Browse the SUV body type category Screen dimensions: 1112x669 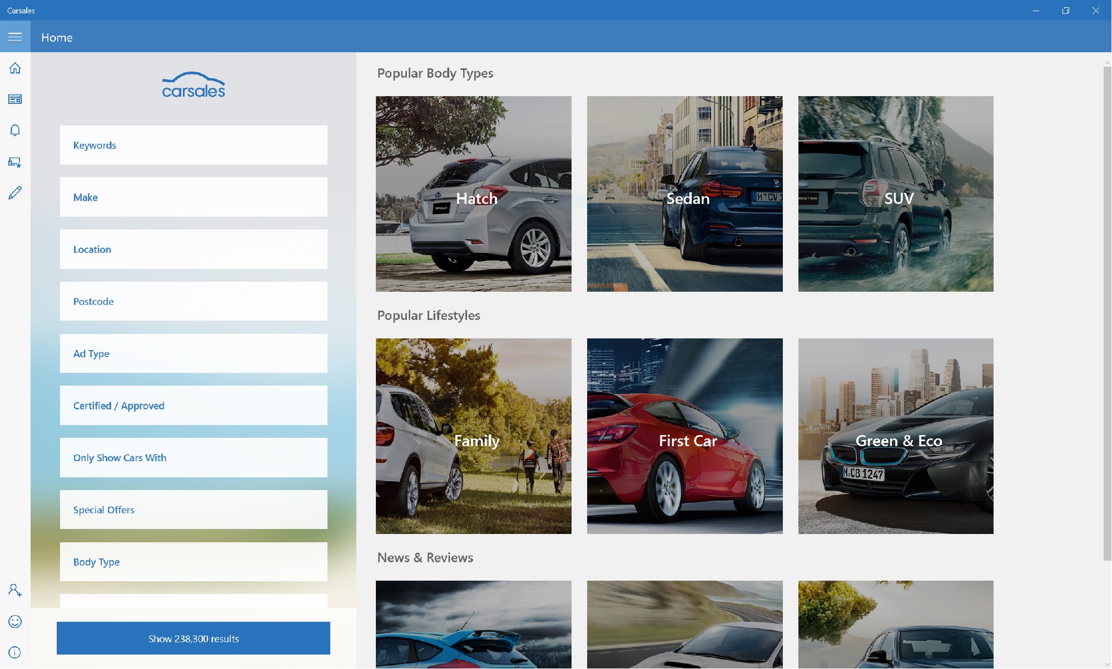[x=896, y=194]
